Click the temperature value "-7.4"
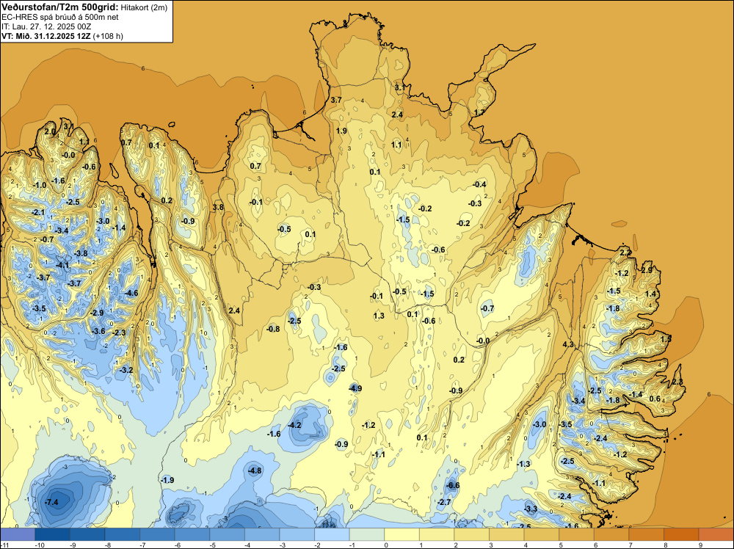Viewport: 734px width, 549px height. 51,502
